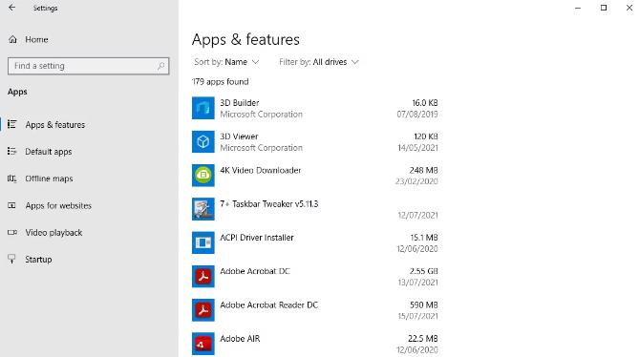Click the Adobe Acrobat Reader DC icon
Viewport: 640px width, 357px height.
click(203, 310)
